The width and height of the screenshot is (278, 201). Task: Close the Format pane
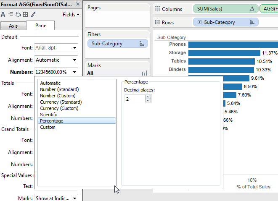pos(78,4)
